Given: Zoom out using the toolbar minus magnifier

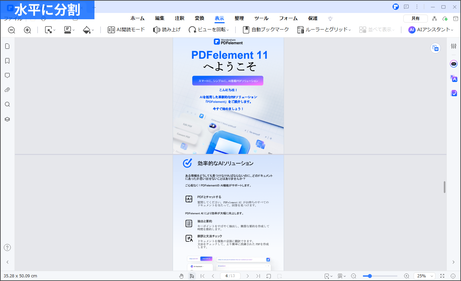Looking at the screenshot, I should 12,30.
